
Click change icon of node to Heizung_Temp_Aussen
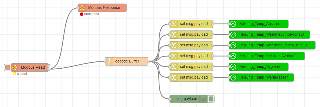174,24
